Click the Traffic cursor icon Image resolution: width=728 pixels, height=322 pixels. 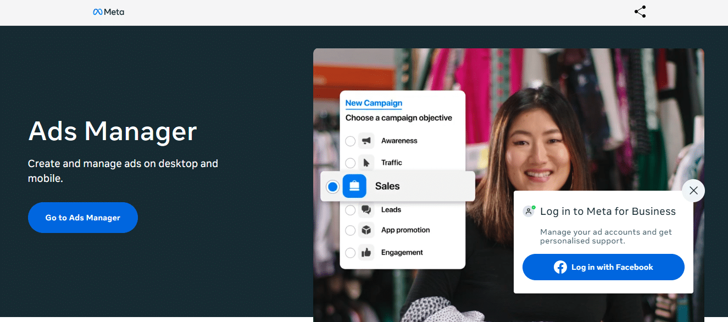366,163
